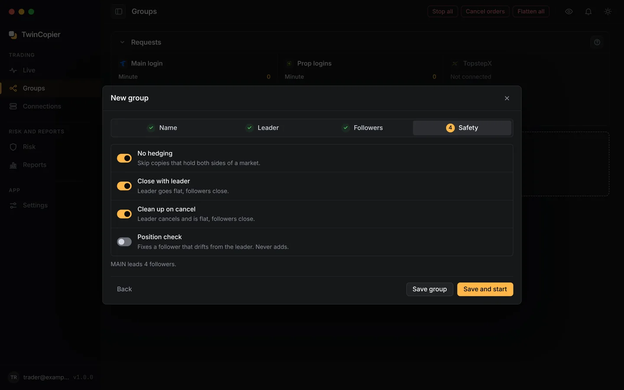Viewport: 624px width, 390px height.
Task: Click the Back button
Action: coord(124,289)
